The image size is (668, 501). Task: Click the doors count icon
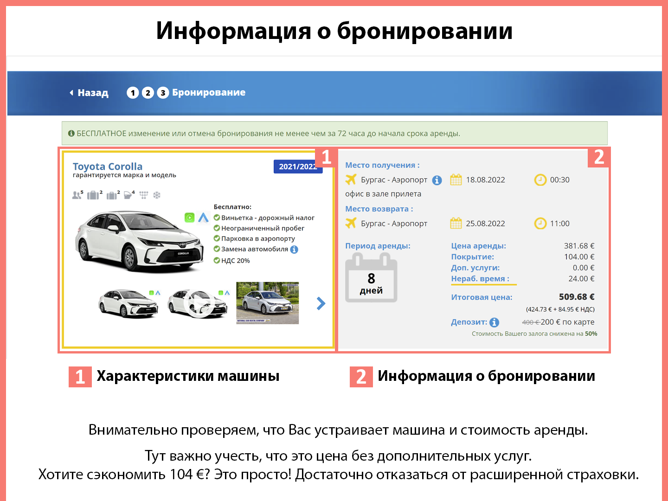(x=129, y=195)
